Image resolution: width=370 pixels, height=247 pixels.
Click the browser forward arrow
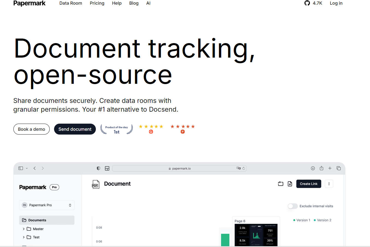coord(43,168)
